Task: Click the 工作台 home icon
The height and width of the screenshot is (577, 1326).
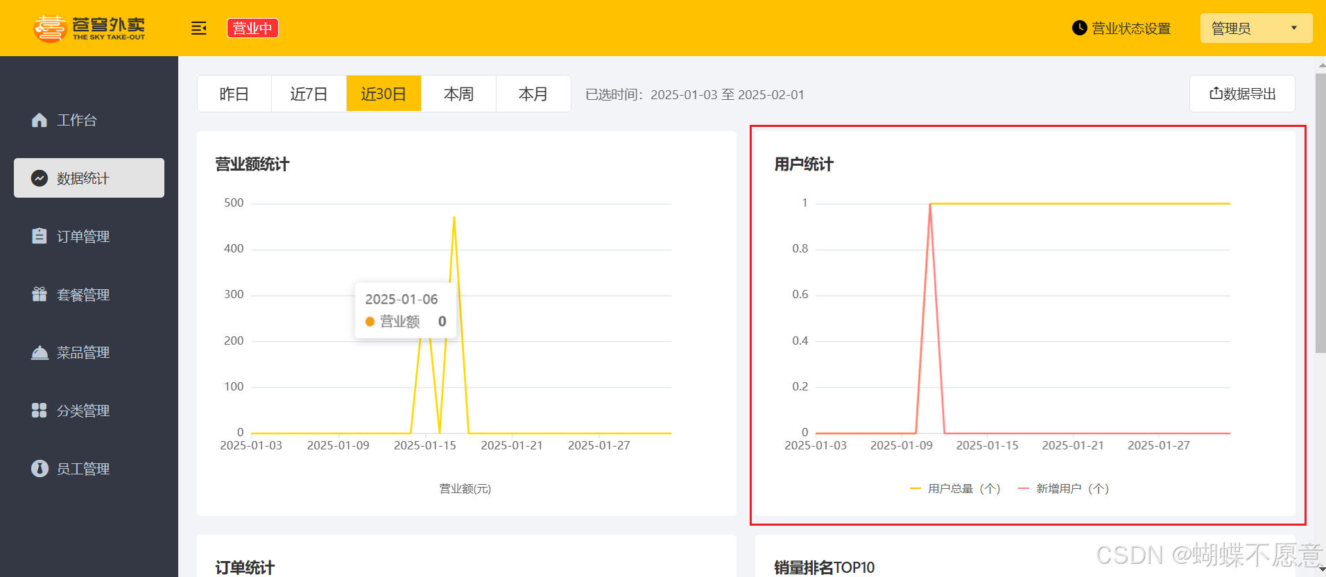Action: (x=40, y=120)
